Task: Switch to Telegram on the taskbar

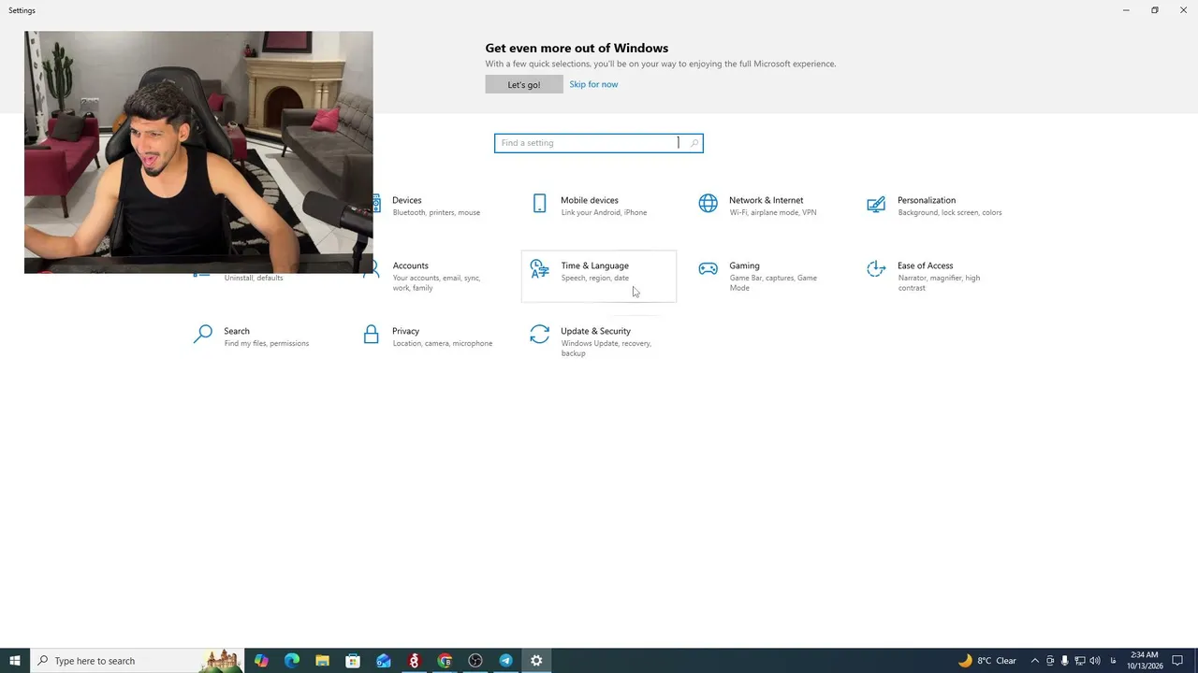Action: [x=505, y=661]
